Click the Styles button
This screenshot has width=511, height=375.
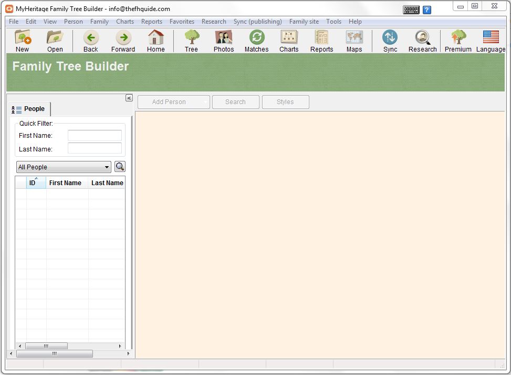tap(285, 102)
